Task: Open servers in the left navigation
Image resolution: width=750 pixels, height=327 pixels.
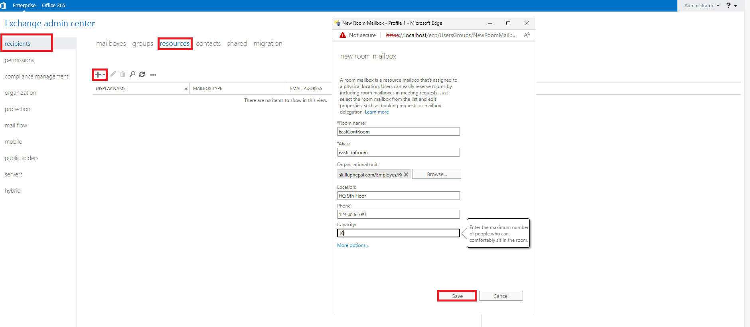Action: click(x=14, y=174)
